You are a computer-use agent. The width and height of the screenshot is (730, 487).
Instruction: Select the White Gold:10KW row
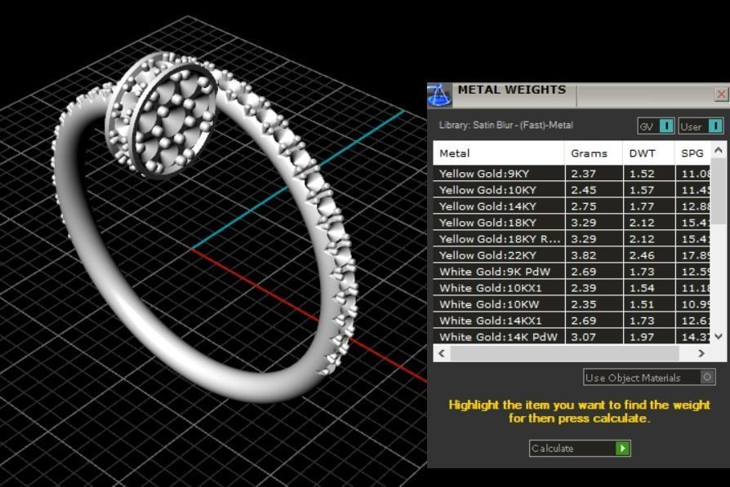click(x=572, y=303)
